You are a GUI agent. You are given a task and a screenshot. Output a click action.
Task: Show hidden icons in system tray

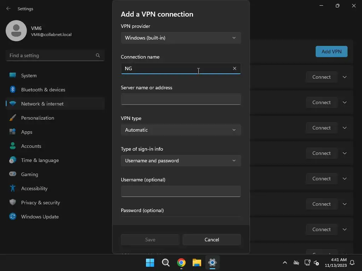(x=285, y=263)
